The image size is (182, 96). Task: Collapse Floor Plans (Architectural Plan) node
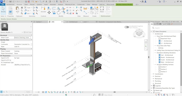click(155, 36)
